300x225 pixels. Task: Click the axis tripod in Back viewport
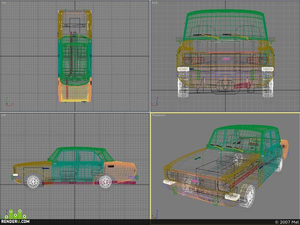pos(155,102)
